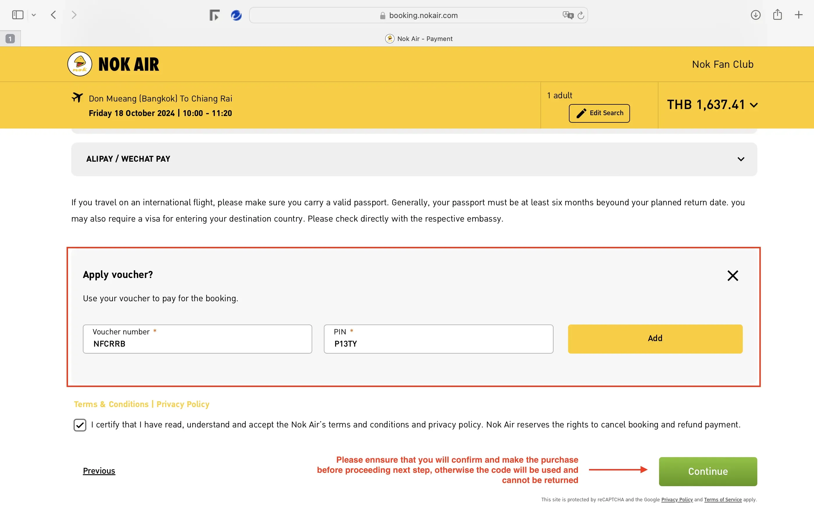The height and width of the screenshot is (517, 814).
Task: Open a new tab with the plus icon
Action: [799, 15]
